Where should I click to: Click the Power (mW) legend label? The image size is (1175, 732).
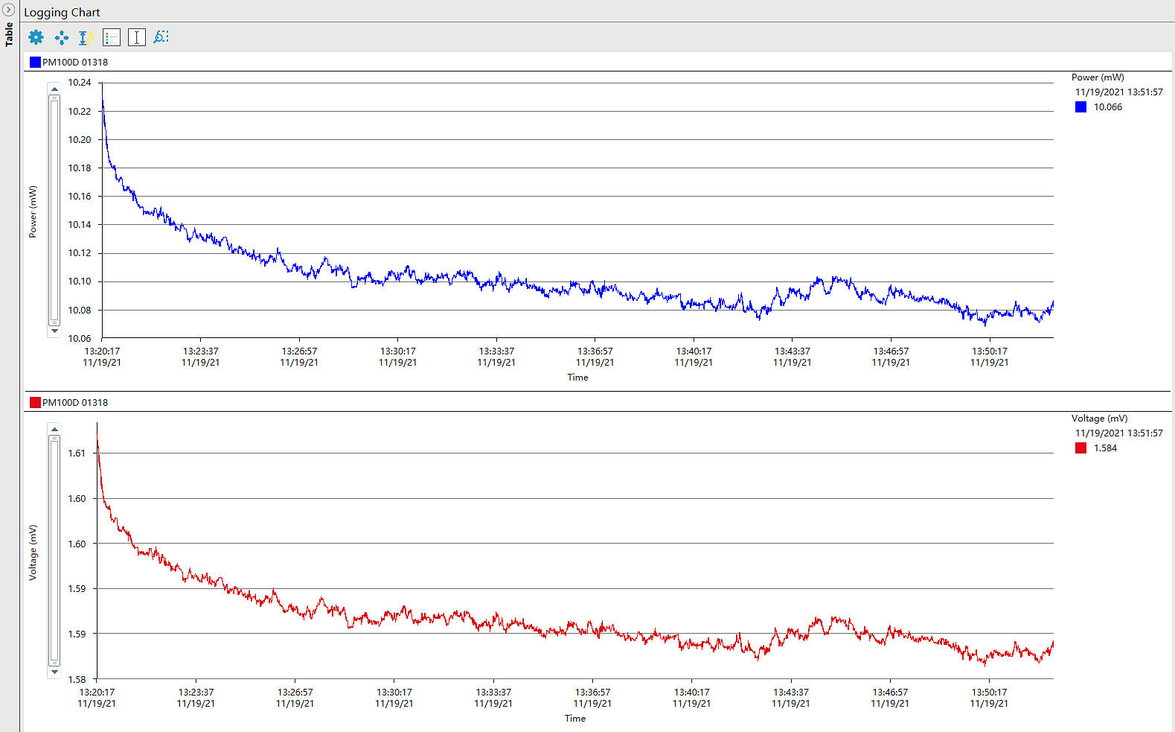[x=1098, y=77]
